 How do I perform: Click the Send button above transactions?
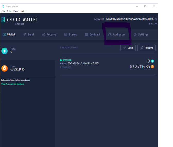(128, 48)
